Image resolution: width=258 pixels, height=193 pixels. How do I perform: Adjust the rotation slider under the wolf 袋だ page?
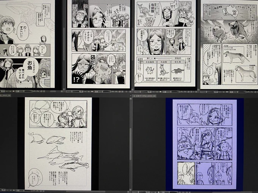[107, 92]
